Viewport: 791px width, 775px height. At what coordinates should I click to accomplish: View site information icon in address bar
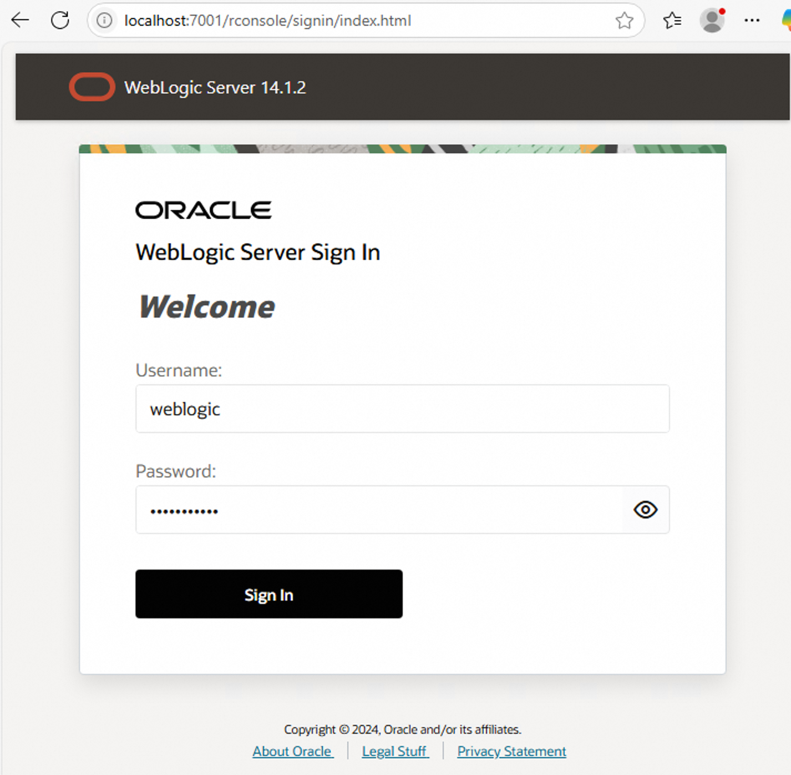coord(104,21)
